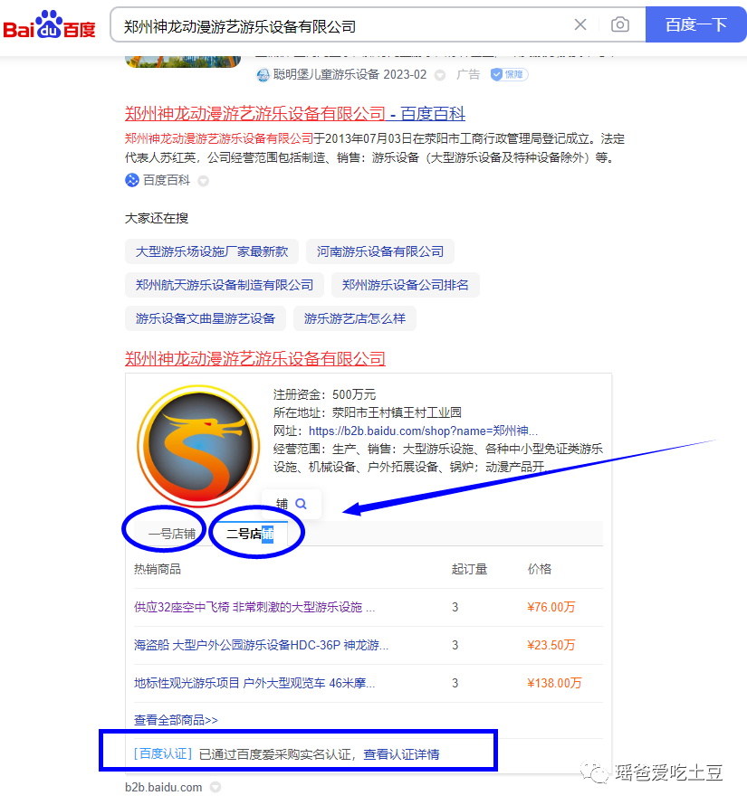Search 游乐设备文曲星游艺设备 suggestion
This screenshot has width=747, height=805.
206,318
